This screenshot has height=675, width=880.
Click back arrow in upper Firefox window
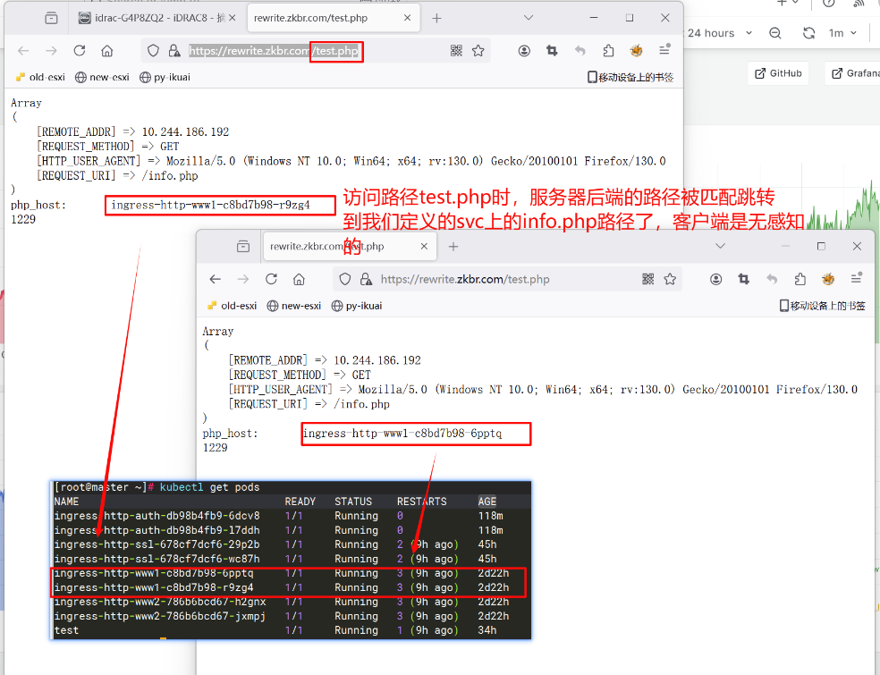23,51
